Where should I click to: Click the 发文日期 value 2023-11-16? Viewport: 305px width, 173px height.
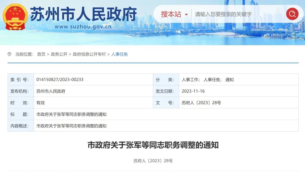point(193,91)
